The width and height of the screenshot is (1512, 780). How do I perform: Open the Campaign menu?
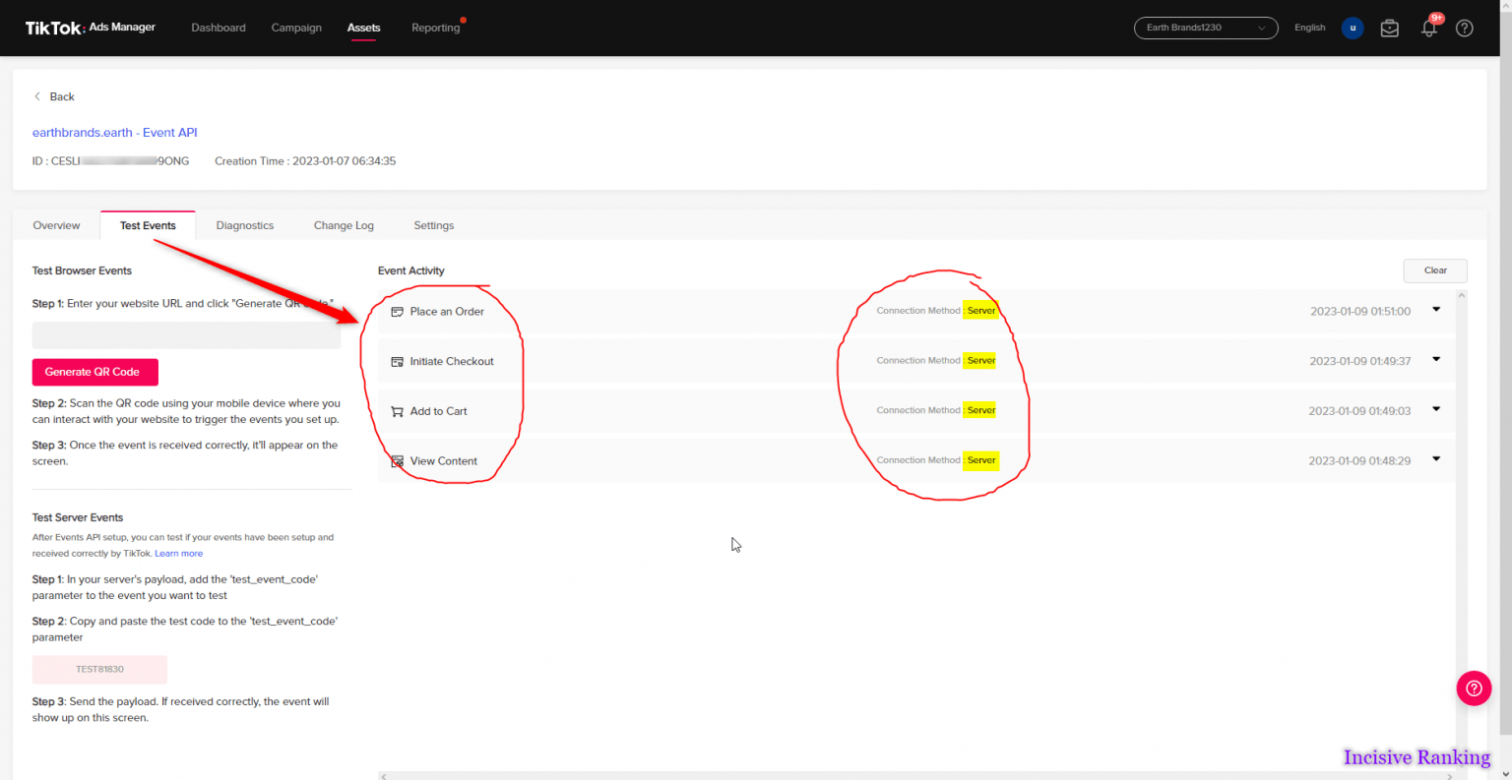296,28
